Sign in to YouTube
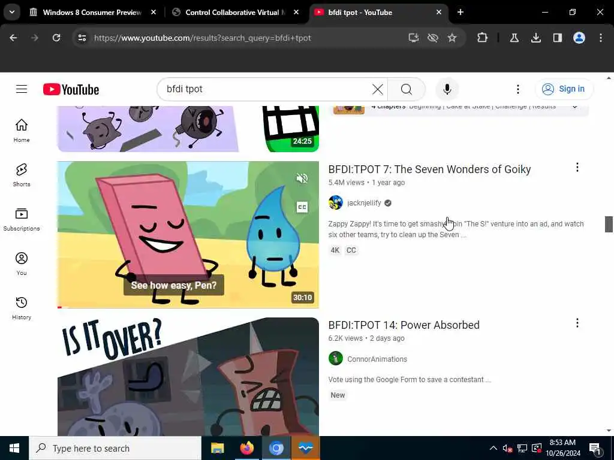Viewport: 614px width, 460px height. click(x=564, y=89)
